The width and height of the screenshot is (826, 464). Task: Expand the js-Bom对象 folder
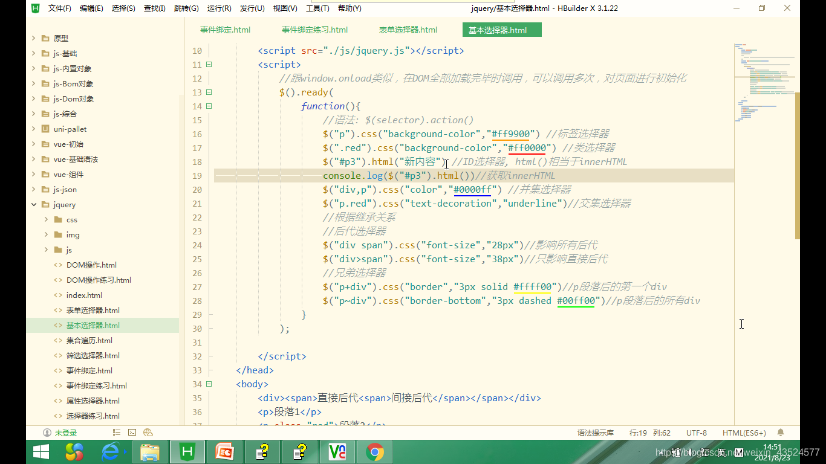click(34, 83)
